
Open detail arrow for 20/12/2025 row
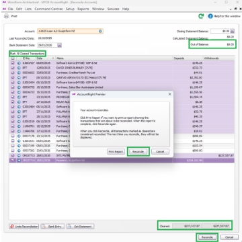[19, 136]
